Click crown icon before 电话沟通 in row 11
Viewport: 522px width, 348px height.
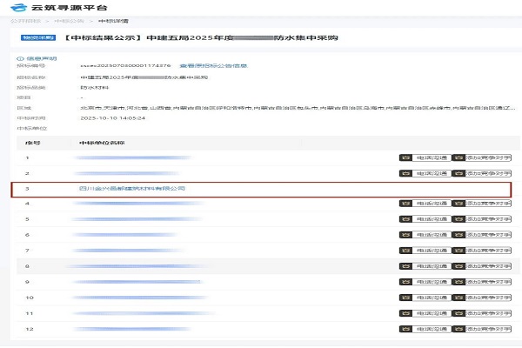click(x=405, y=313)
